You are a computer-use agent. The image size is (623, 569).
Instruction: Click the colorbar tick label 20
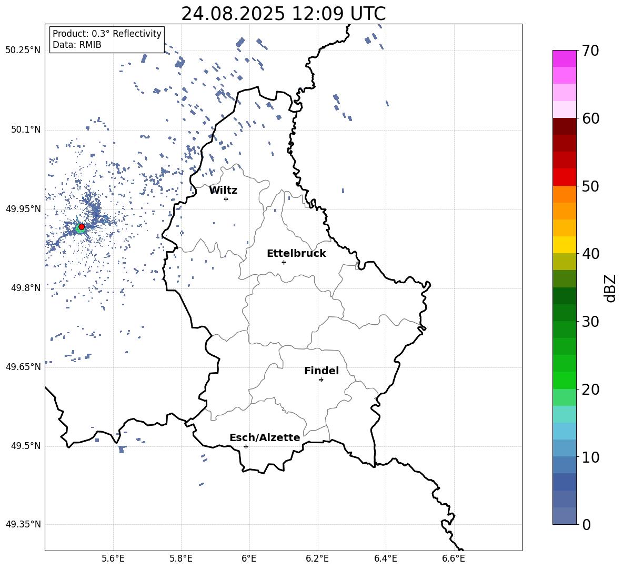point(590,390)
